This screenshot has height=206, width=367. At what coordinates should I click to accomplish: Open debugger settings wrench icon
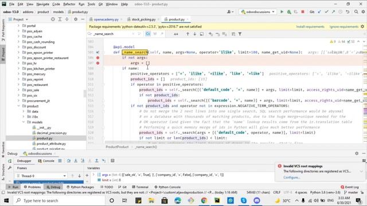(10, 168)
